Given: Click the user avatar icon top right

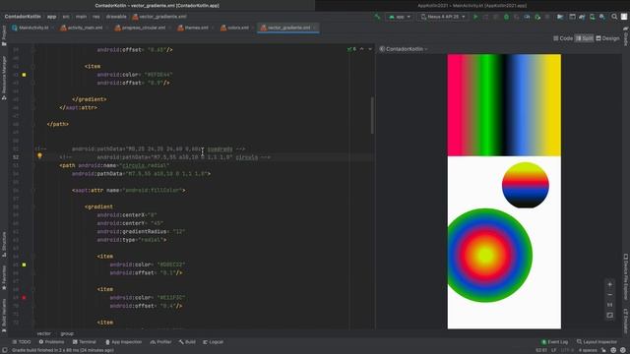Looking at the screenshot, I should 624,17.
